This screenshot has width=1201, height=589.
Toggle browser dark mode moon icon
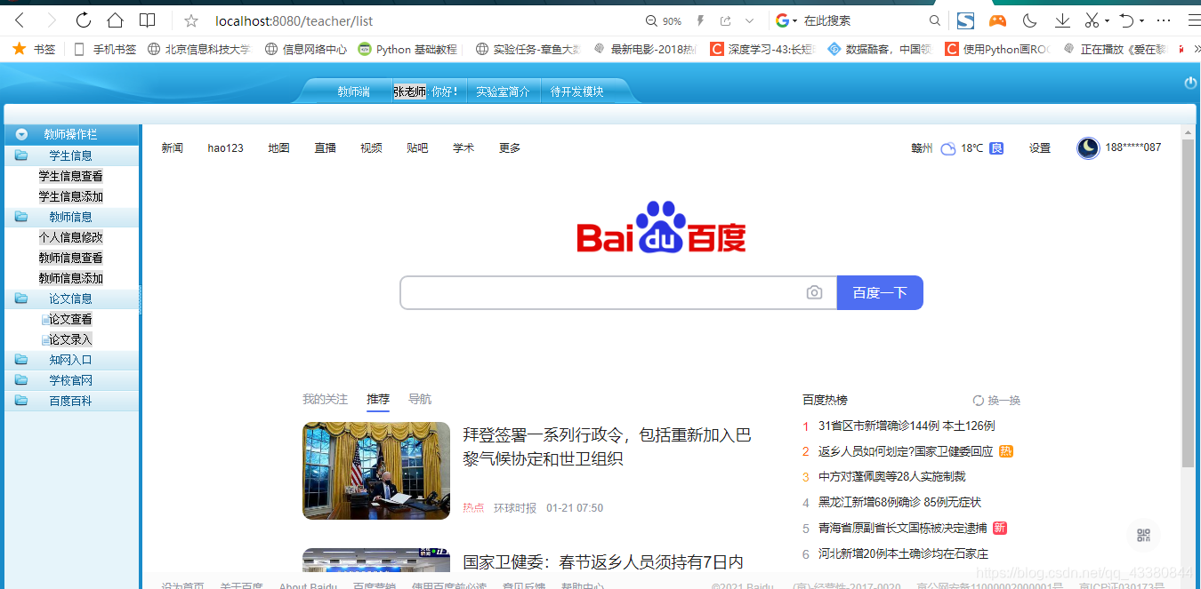pos(1029,20)
